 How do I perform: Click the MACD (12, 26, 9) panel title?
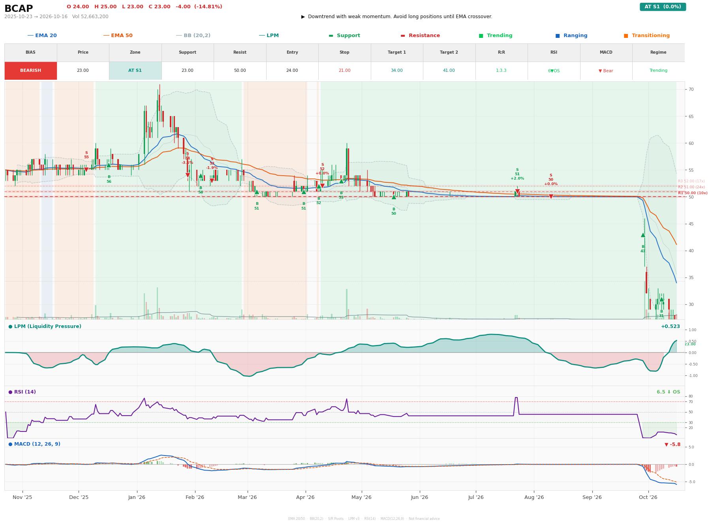click(34, 444)
